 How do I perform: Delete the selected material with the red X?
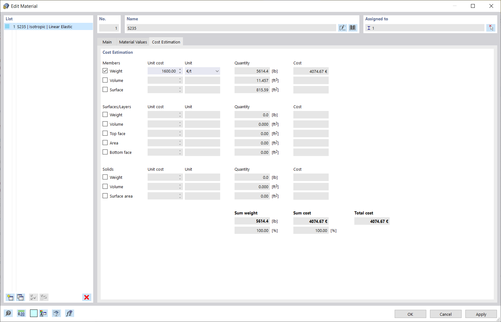87,297
